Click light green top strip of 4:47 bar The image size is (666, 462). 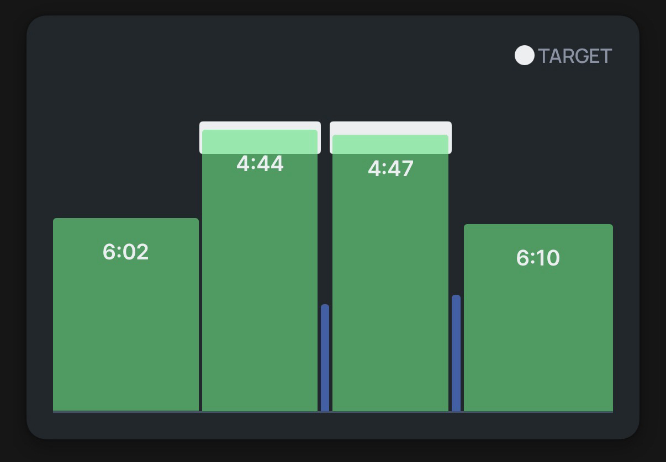(390, 145)
